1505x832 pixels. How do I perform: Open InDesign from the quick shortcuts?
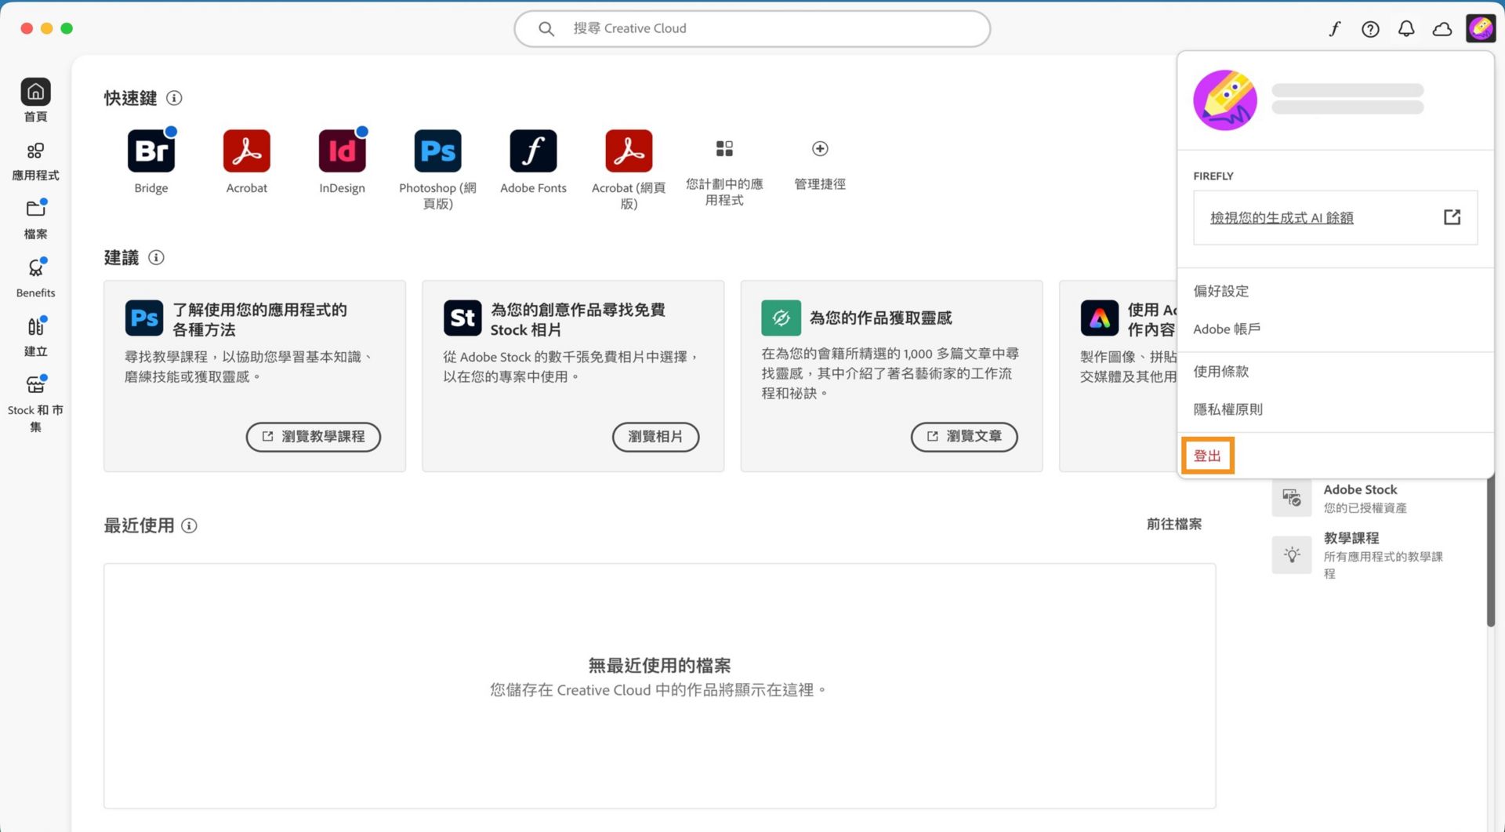pyautogui.click(x=342, y=151)
